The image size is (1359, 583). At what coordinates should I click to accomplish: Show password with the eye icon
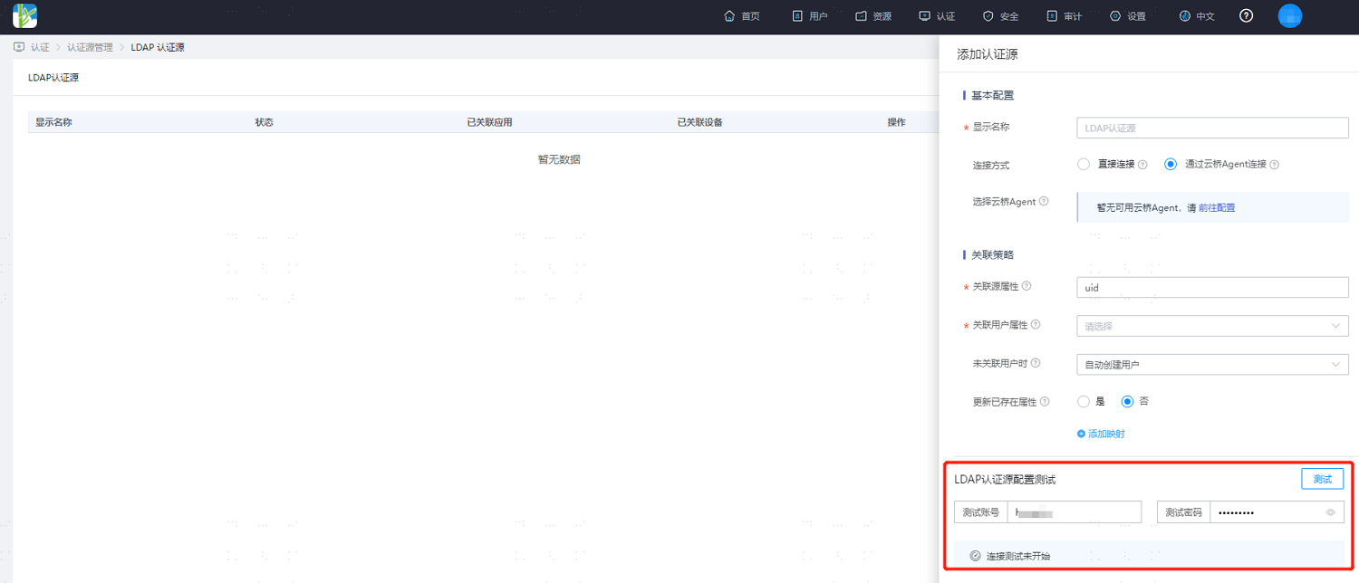coord(1331,512)
